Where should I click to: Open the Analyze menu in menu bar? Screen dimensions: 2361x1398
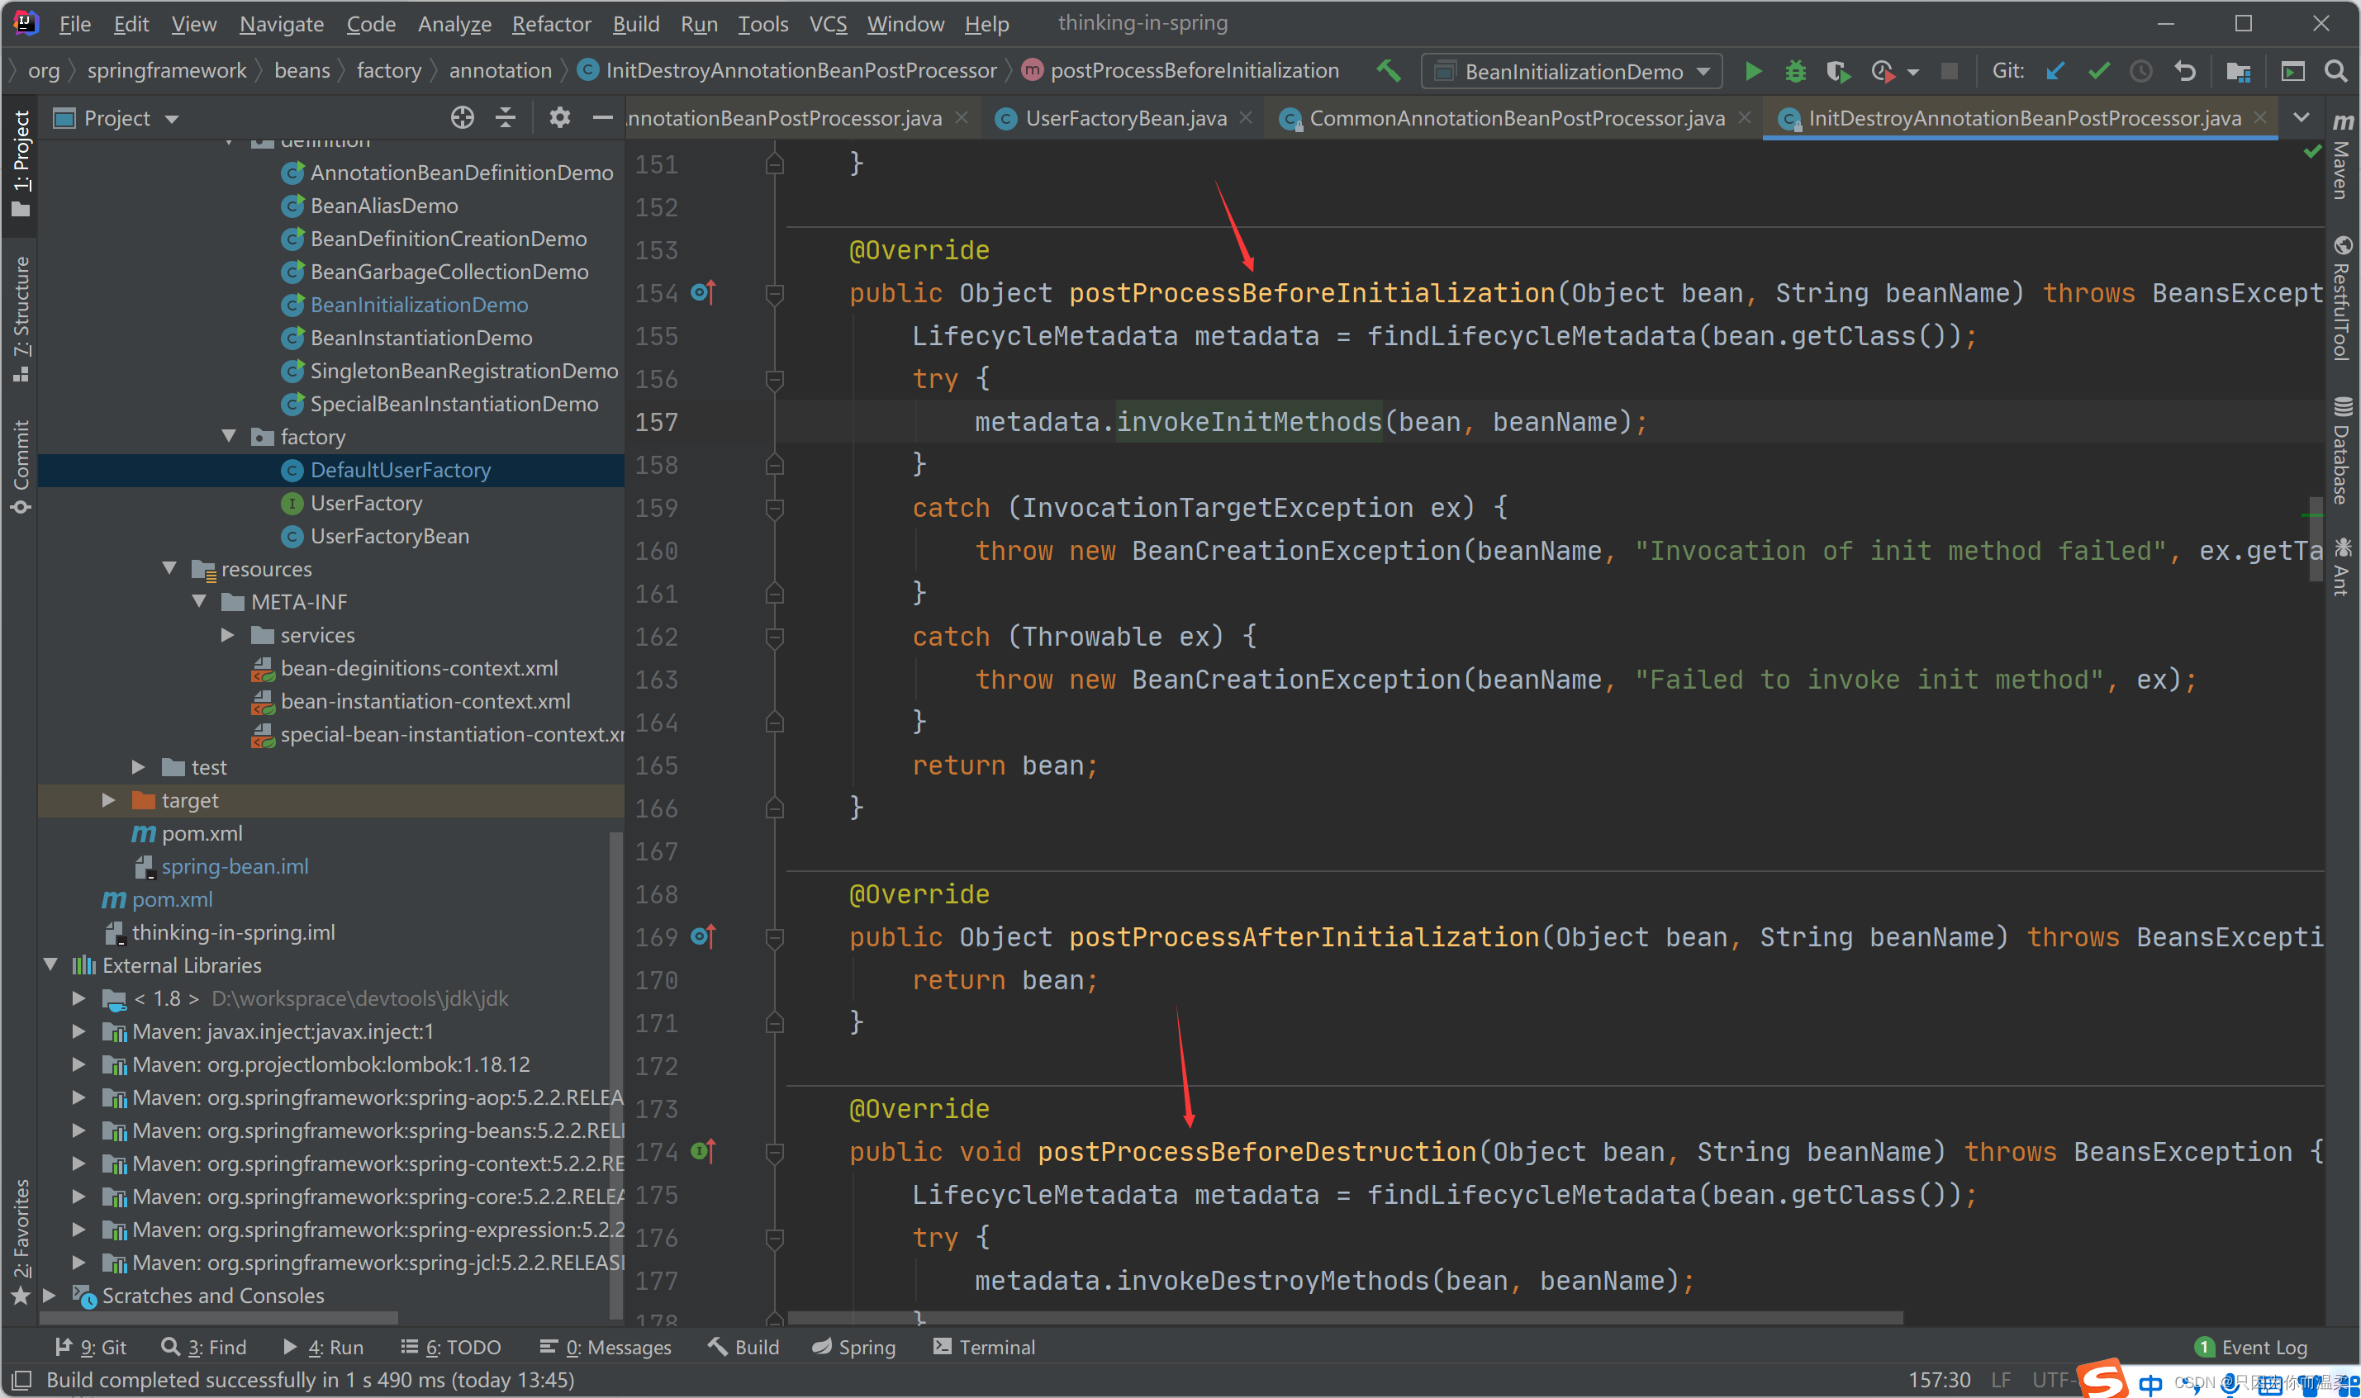(453, 21)
